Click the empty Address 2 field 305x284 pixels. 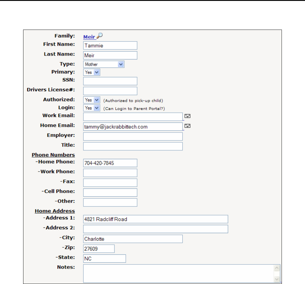[155, 229]
